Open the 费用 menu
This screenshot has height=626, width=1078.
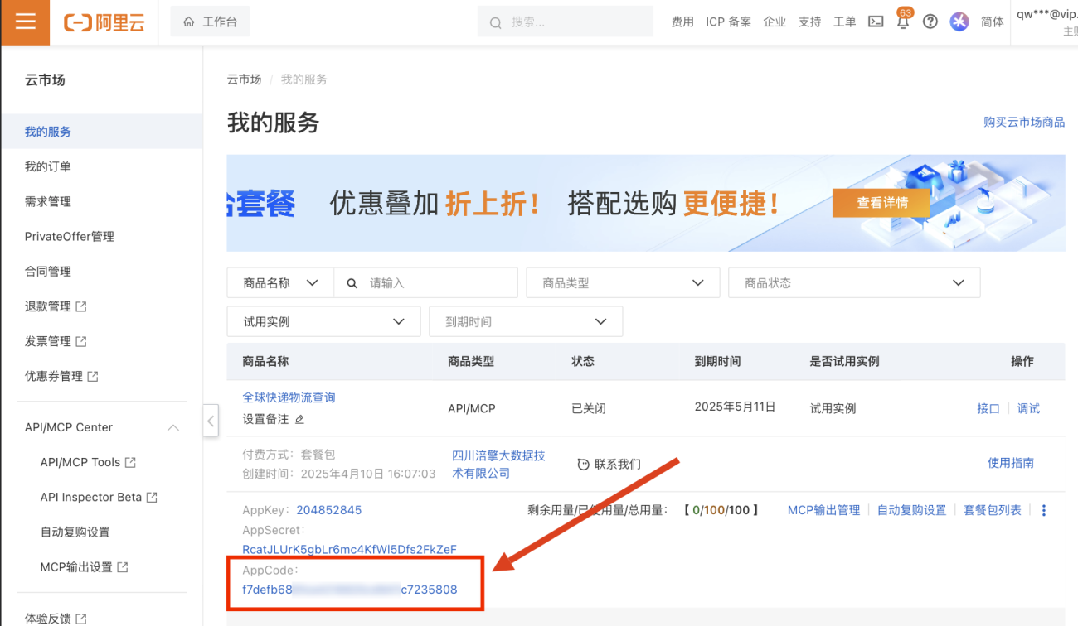pyautogui.click(x=682, y=22)
